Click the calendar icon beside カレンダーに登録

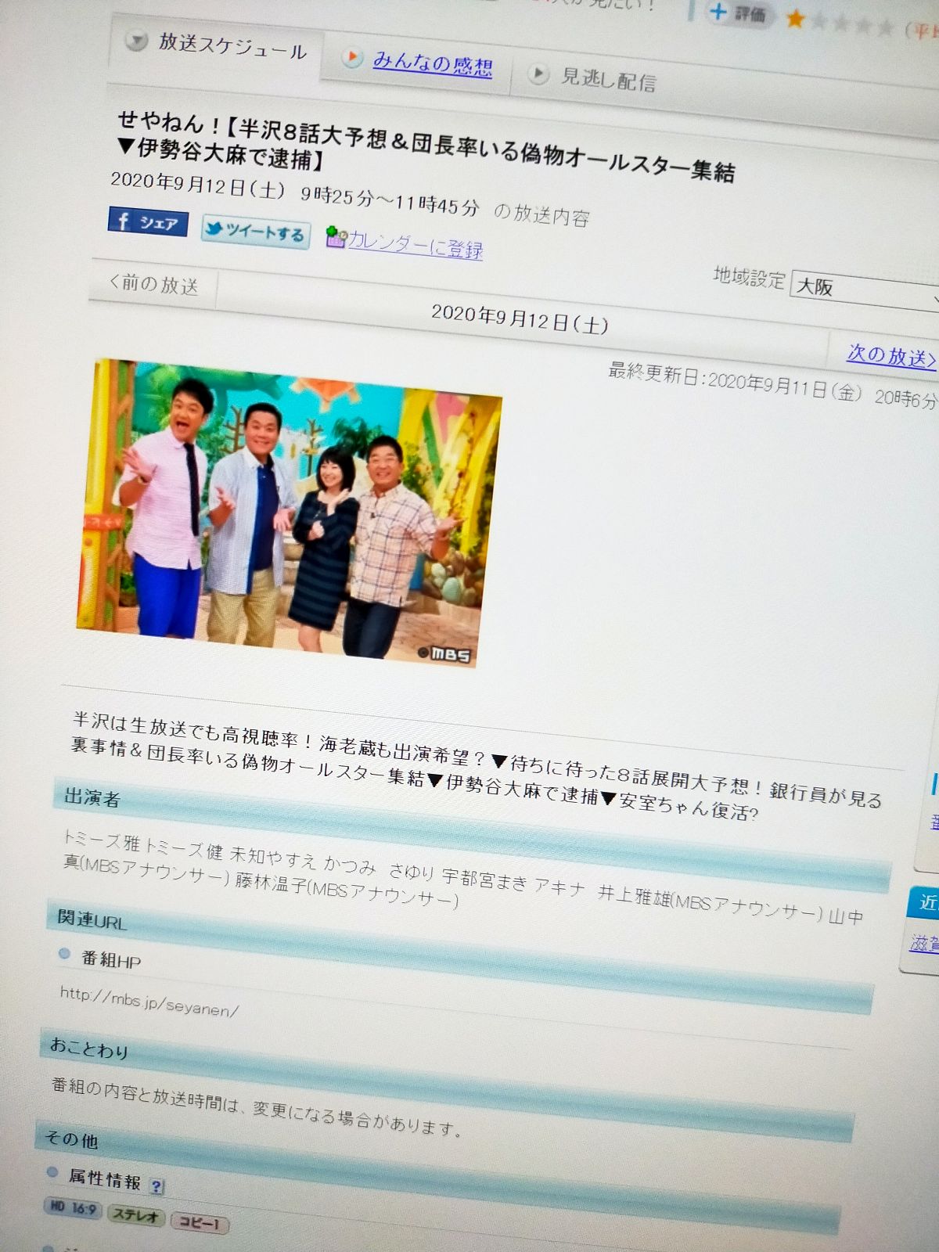[336, 236]
